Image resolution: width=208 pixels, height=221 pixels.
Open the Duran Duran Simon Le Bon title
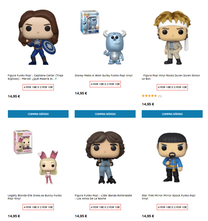click(x=171, y=77)
